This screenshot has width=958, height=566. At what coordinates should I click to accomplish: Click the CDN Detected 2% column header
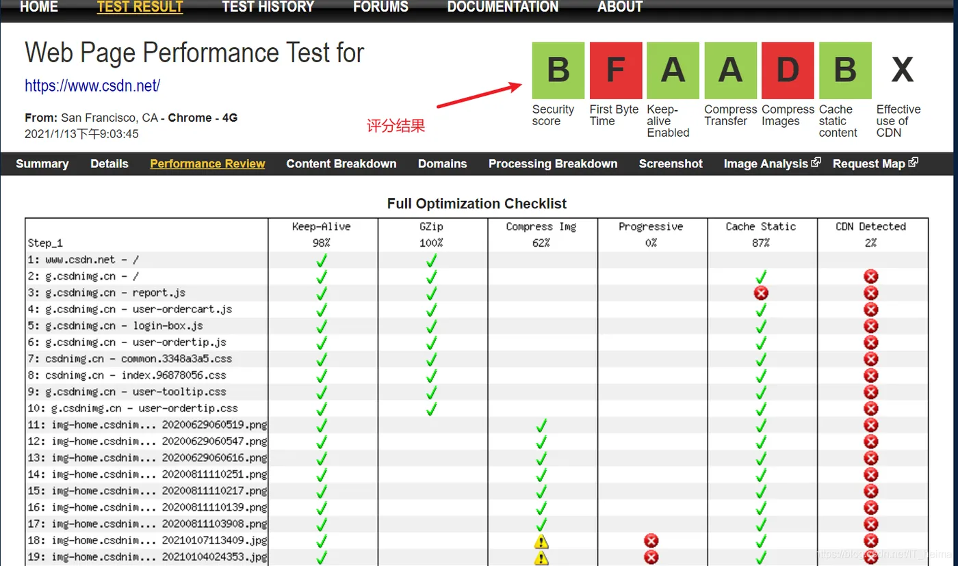pos(871,234)
